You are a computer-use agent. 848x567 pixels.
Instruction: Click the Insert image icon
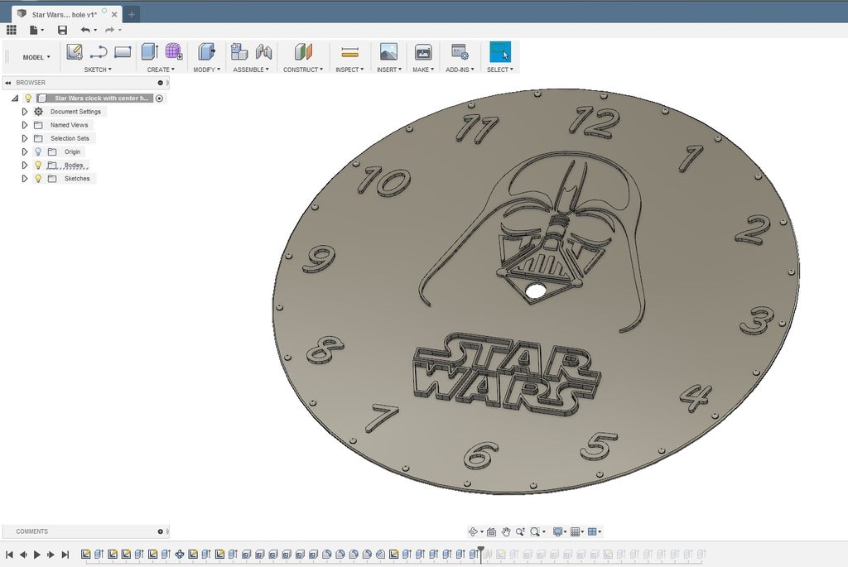[x=388, y=52]
